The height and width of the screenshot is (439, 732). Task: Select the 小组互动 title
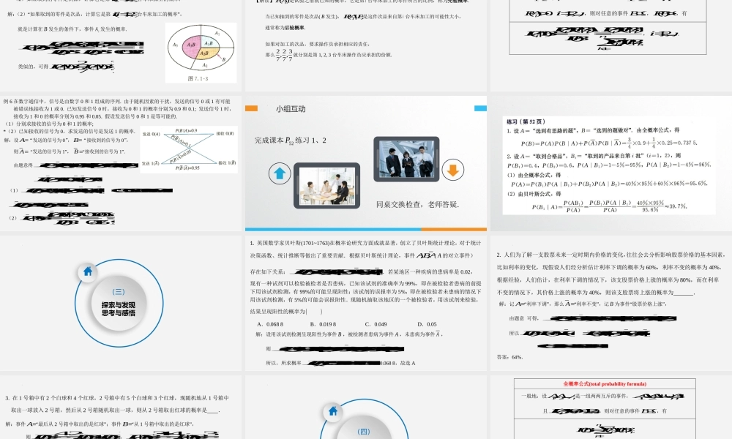point(292,109)
